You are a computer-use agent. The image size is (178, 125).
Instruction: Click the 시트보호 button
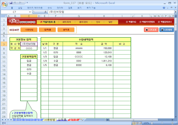[x=151, y=30]
